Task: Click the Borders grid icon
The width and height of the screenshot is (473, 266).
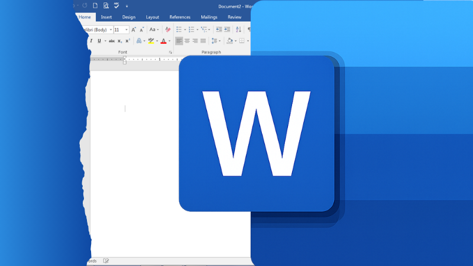Action: [242, 41]
